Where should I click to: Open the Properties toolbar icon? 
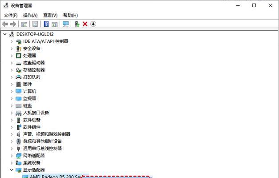[x=35, y=24]
